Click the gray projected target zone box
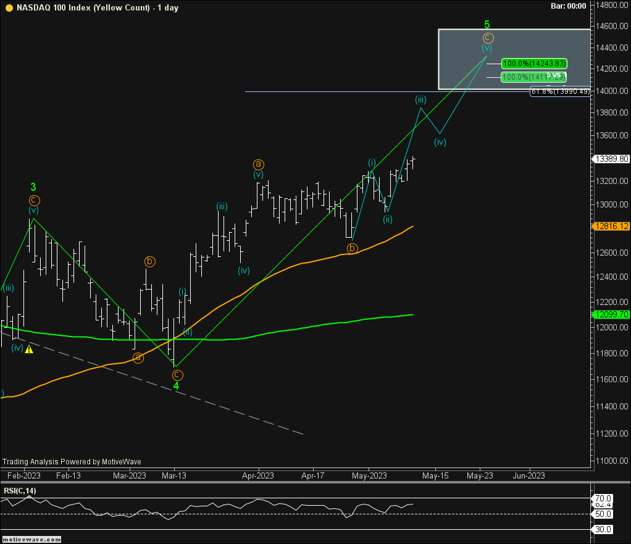Viewport: 631px width, 544px height. click(x=514, y=59)
